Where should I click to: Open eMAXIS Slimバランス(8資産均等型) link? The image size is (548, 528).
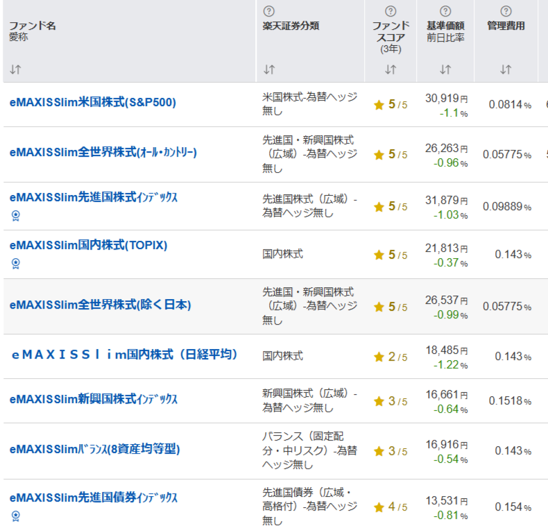pos(95,449)
